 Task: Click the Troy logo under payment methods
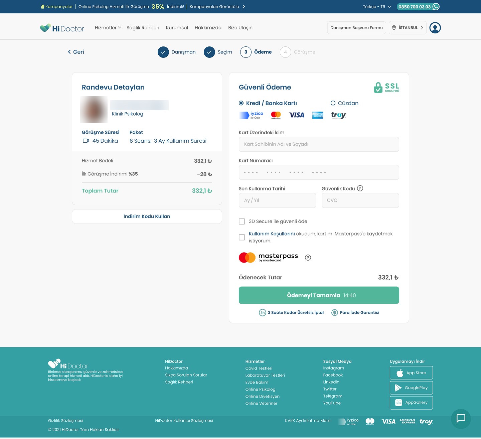click(338, 115)
